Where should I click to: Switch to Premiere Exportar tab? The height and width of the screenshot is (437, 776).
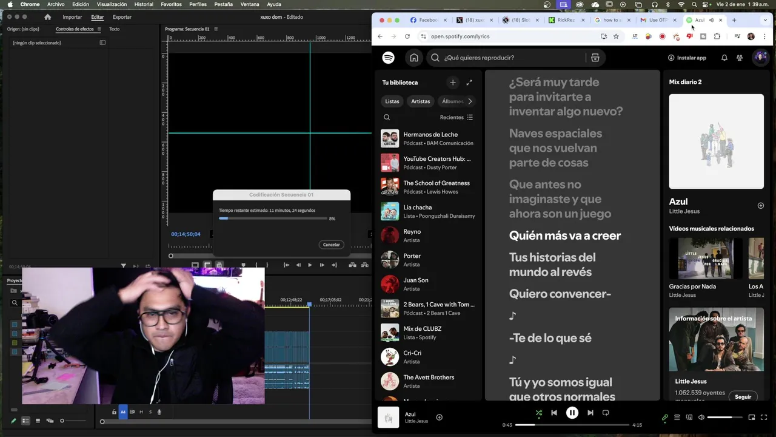click(122, 17)
